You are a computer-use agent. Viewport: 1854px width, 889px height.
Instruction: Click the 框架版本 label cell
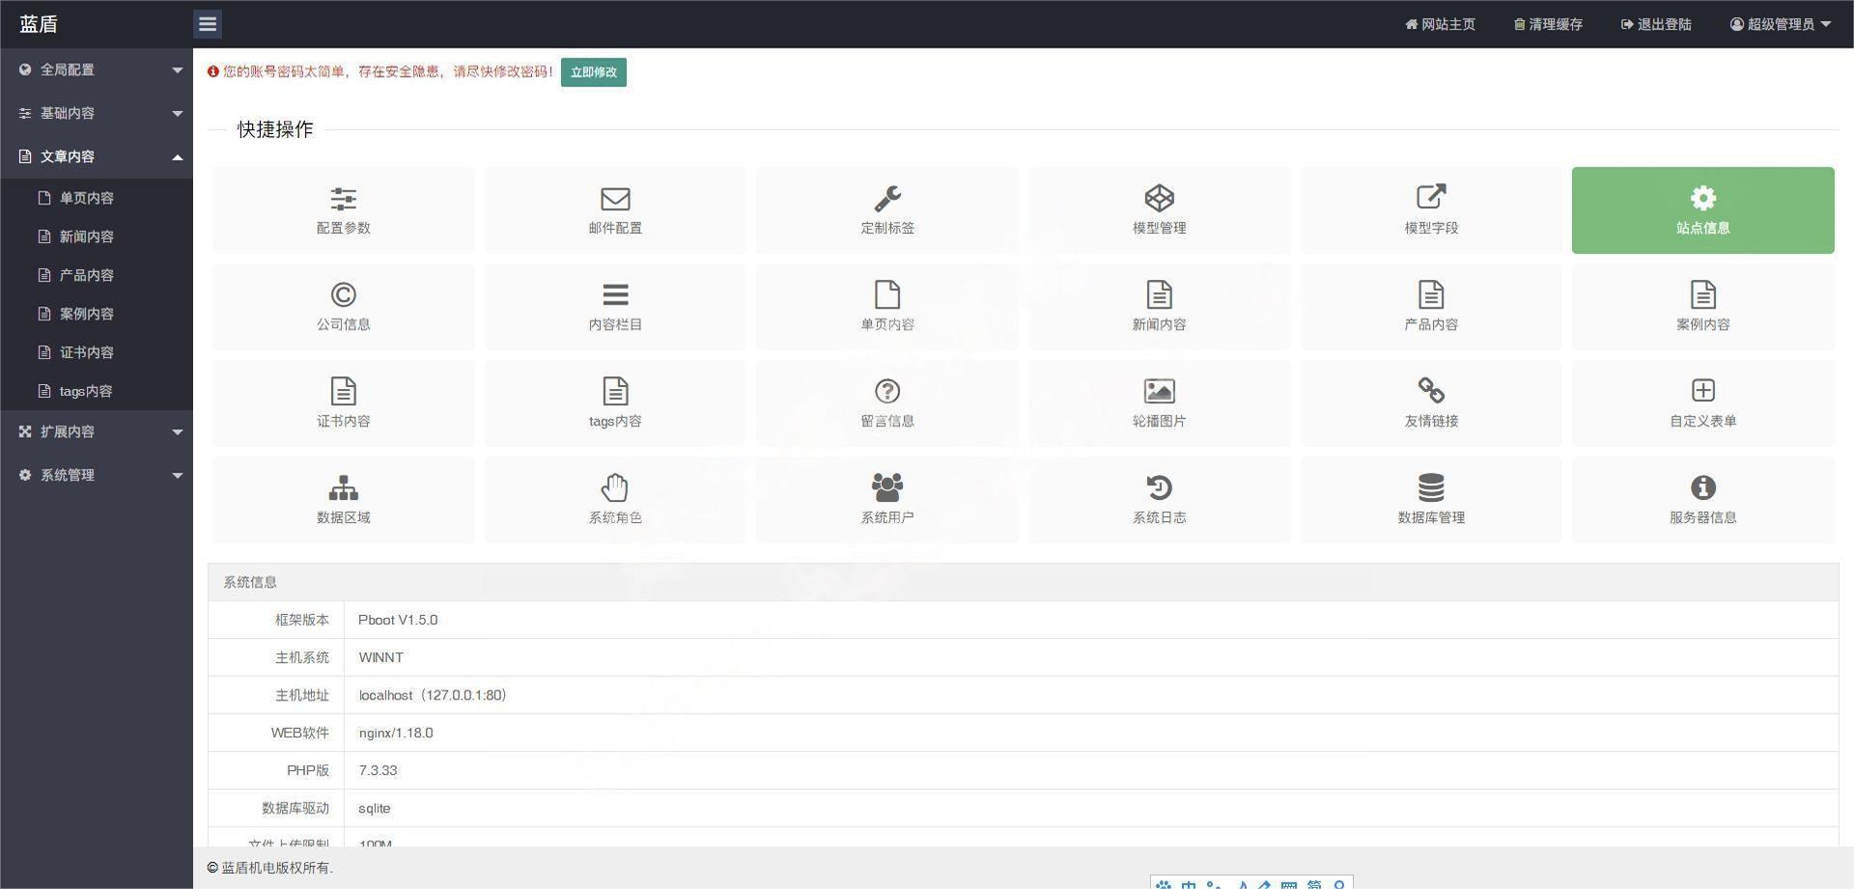[276, 620]
